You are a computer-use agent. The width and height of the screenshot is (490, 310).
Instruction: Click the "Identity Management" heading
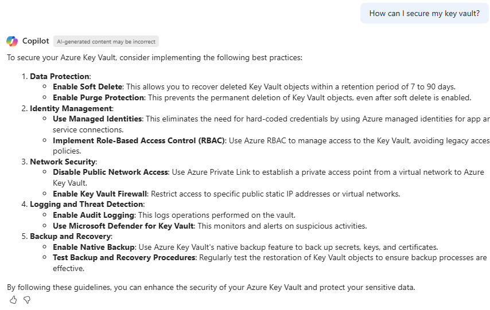coord(71,108)
